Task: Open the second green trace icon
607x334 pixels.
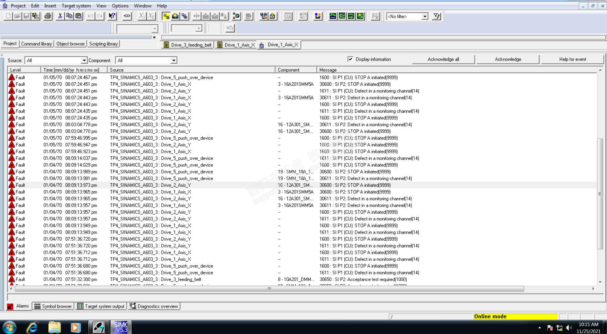Action: 342,16
